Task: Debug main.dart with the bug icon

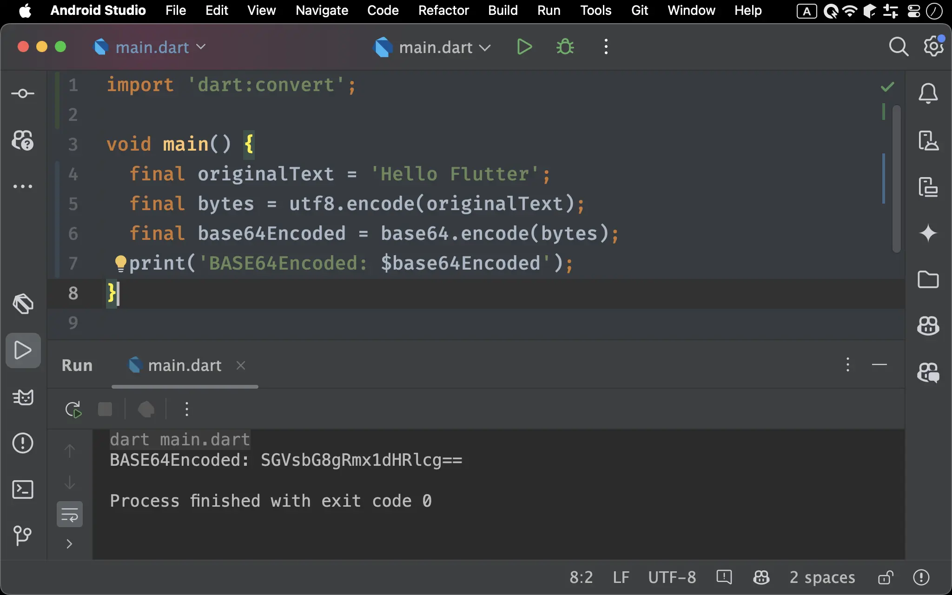Action: tap(565, 47)
